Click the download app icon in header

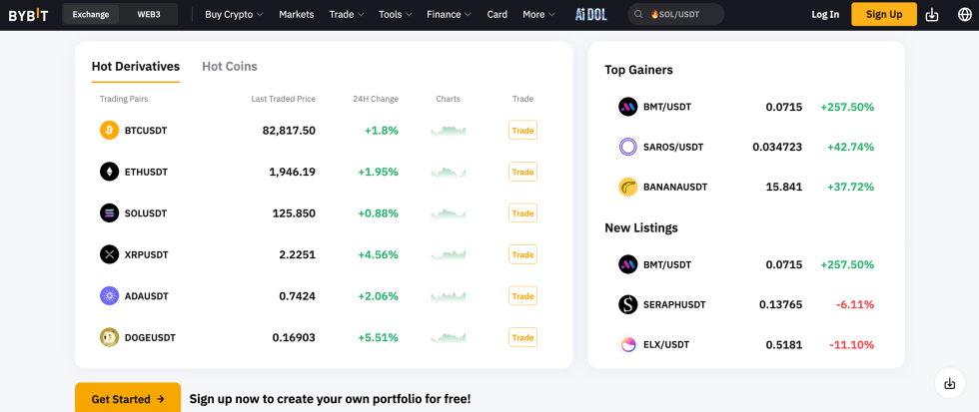coord(932,15)
